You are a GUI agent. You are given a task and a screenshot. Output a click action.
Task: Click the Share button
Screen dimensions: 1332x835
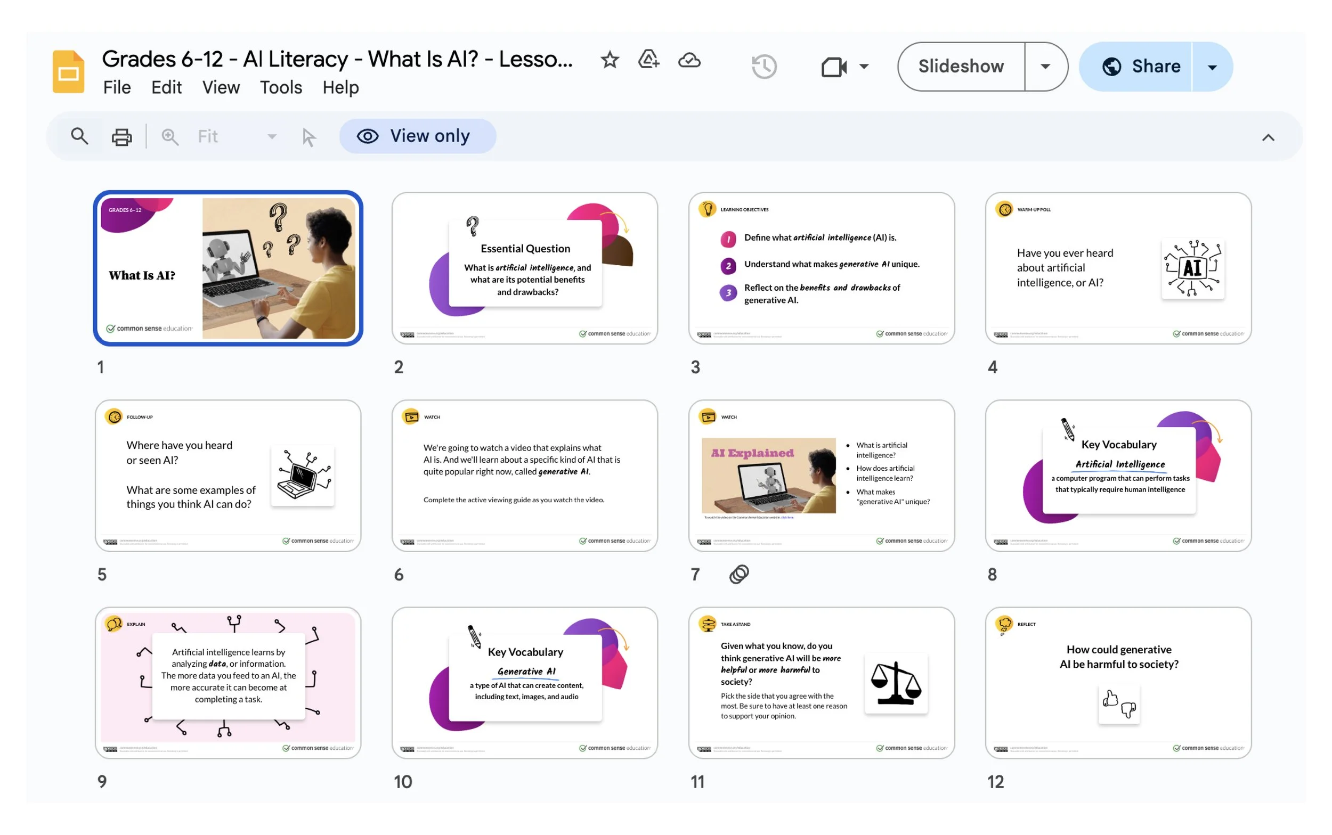tap(1141, 67)
